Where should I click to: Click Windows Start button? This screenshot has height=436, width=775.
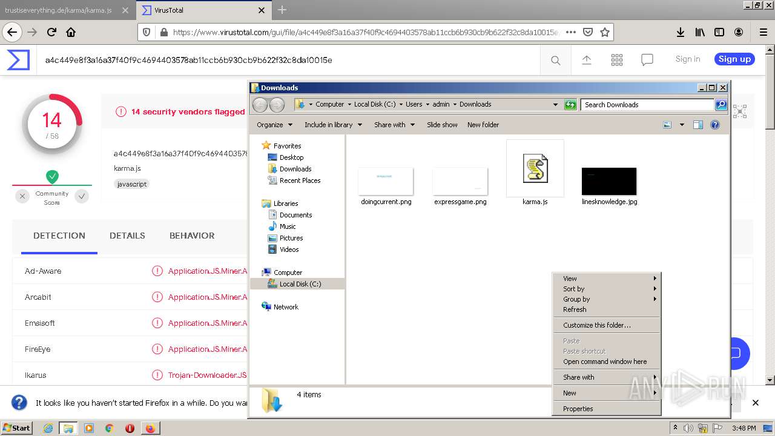pos(17,428)
